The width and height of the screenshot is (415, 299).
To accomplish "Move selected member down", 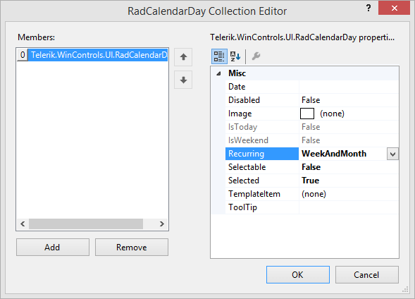I will pyautogui.click(x=183, y=80).
